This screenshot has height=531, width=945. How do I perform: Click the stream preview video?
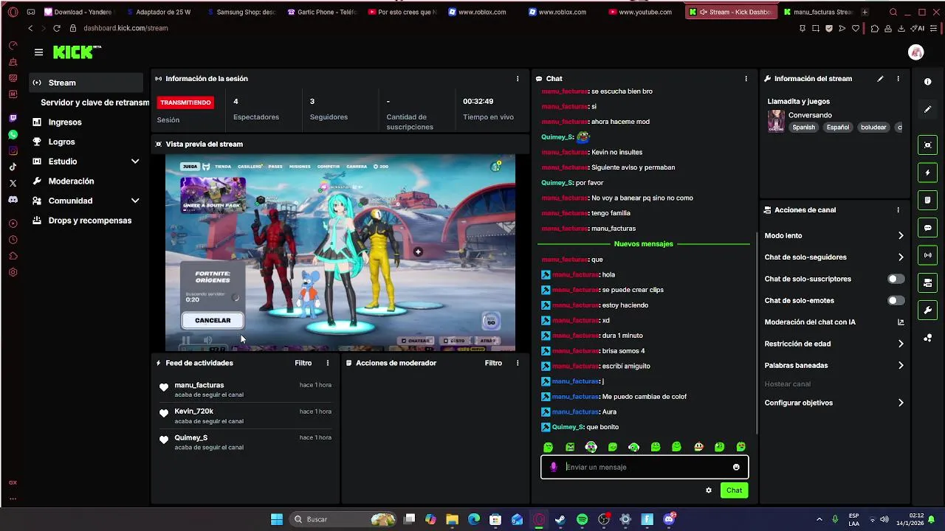click(x=340, y=253)
